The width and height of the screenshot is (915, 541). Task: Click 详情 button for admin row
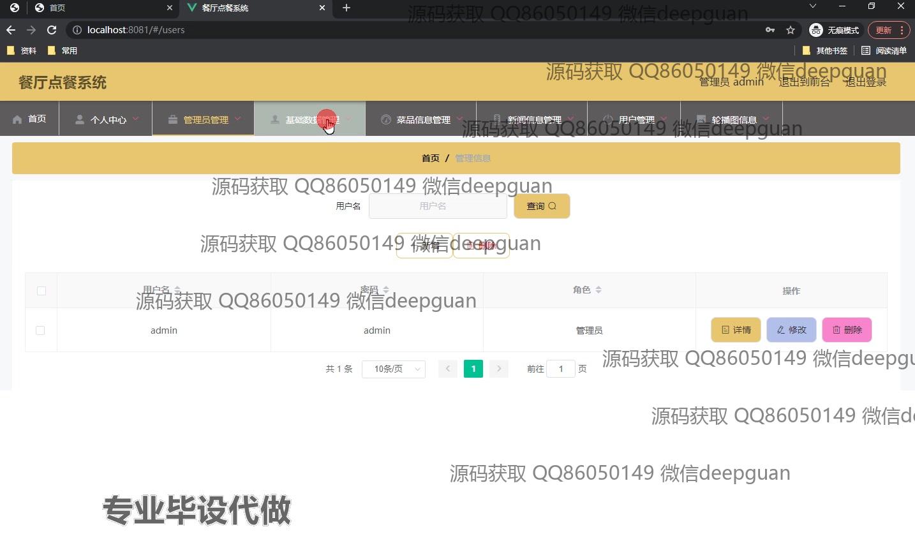(x=736, y=330)
